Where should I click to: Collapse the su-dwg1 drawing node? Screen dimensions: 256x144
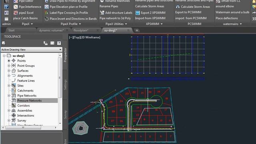[4, 56]
